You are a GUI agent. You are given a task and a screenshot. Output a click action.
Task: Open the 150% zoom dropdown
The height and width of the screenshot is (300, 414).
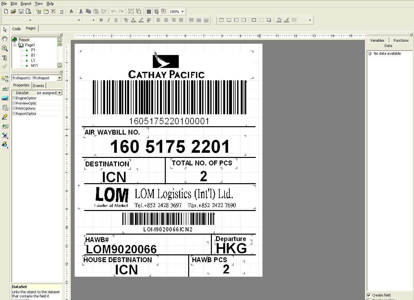click(182, 12)
